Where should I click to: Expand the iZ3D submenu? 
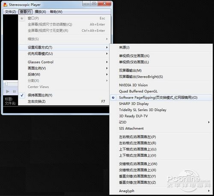pyautogui.click(x=161, y=122)
